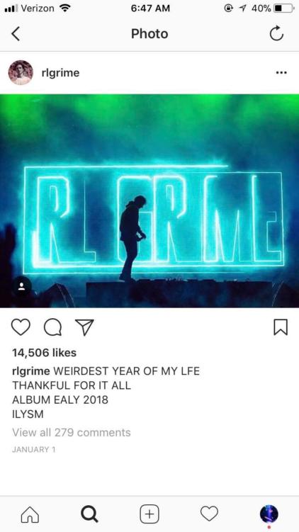Tap the new post plus icon
Viewport: 299px width, 532px height.
click(x=149, y=514)
